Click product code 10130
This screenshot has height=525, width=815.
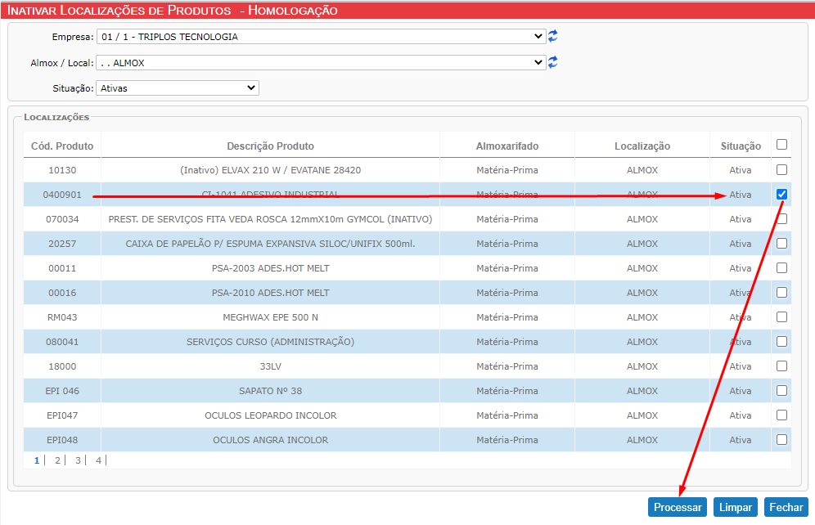pyautogui.click(x=62, y=170)
